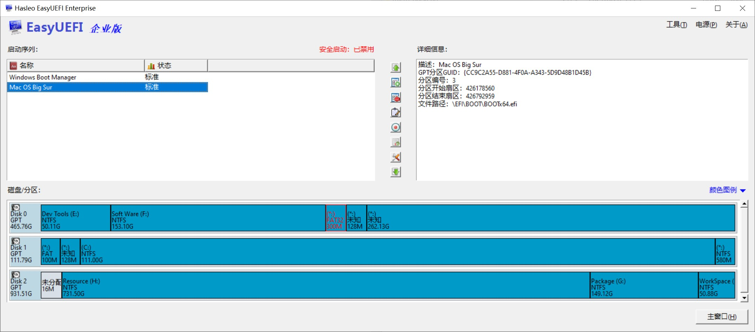Select the FAT 100M partition on Disk 1
This screenshot has width=755, height=332.
(50, 251)
